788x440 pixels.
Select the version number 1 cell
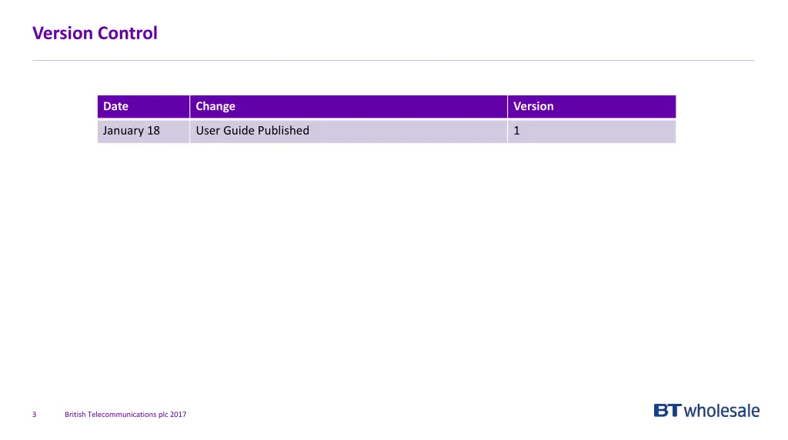(x=516, y=131)
